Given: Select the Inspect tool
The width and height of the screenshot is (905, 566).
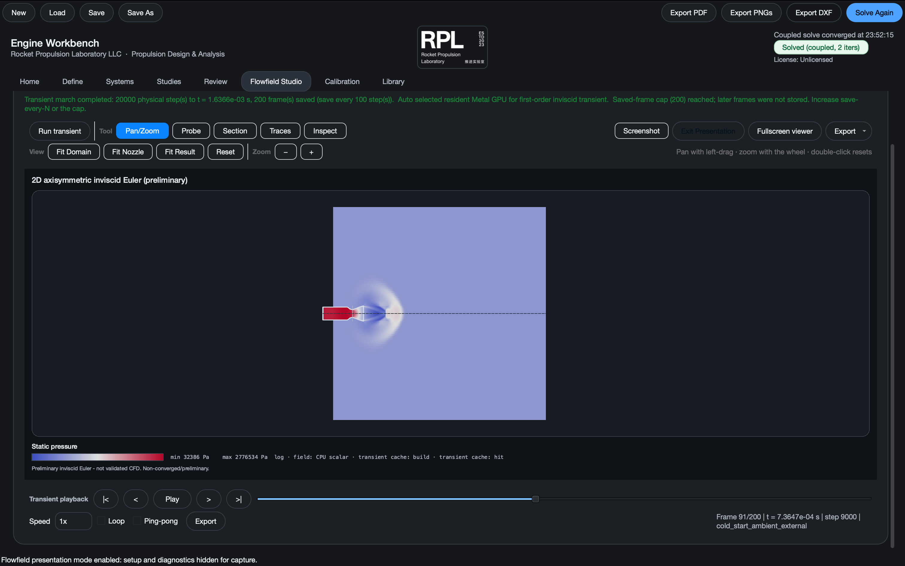Looking at the screenshot, I should click(x=325, y=131).
